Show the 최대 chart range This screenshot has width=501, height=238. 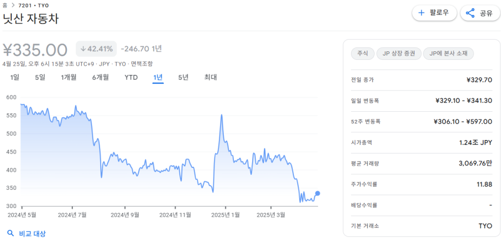point(210,78)
